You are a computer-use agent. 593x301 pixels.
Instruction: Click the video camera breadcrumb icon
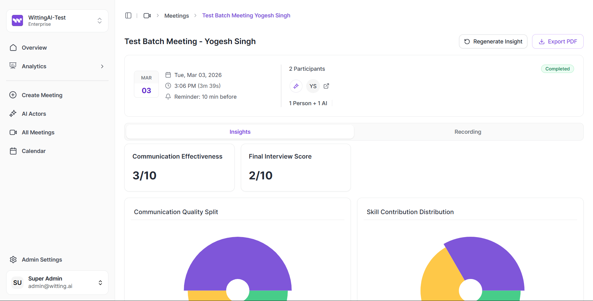[x=147, y=16]
